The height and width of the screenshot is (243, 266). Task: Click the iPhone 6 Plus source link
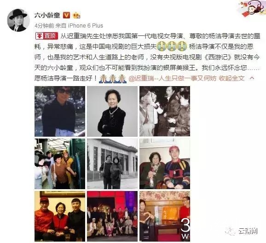[x=86, y=26]
